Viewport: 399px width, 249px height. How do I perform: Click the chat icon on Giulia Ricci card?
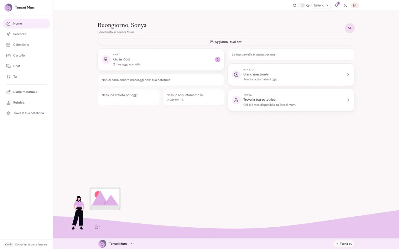[106, 60]
